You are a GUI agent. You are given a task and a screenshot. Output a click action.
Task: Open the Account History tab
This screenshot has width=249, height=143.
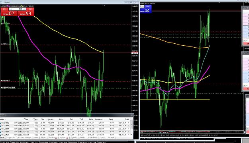(24, 137)
